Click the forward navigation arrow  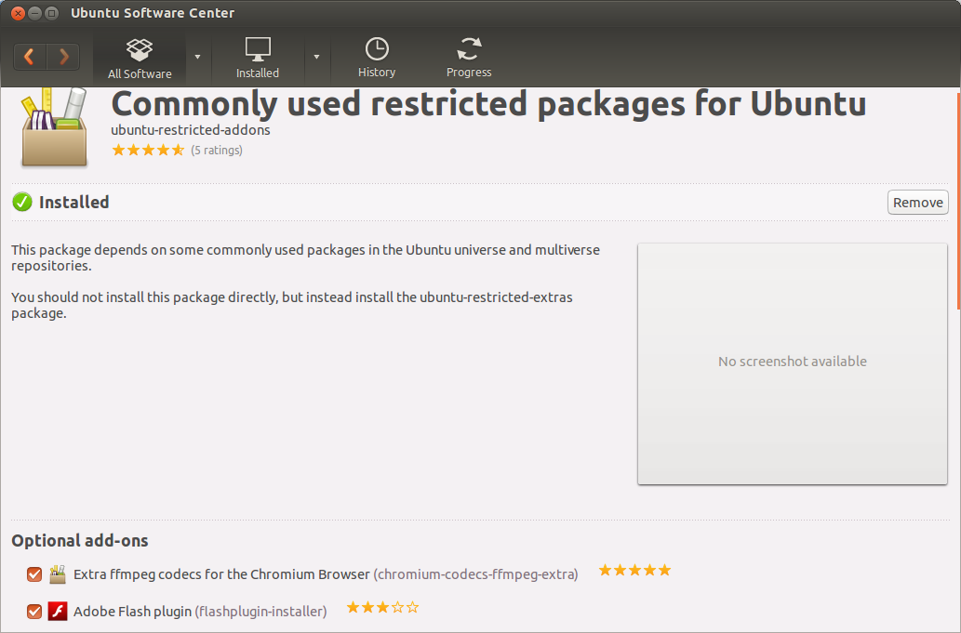coord(63,57)
